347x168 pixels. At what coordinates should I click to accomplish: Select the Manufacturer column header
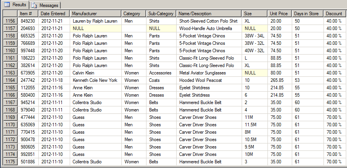[96, 14]
